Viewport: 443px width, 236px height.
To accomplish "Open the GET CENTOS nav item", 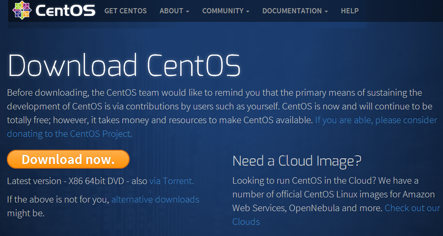I will coord(125,11).
